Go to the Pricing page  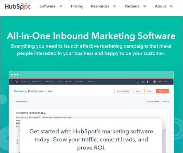pyautogui.click(x=77, y=6)
